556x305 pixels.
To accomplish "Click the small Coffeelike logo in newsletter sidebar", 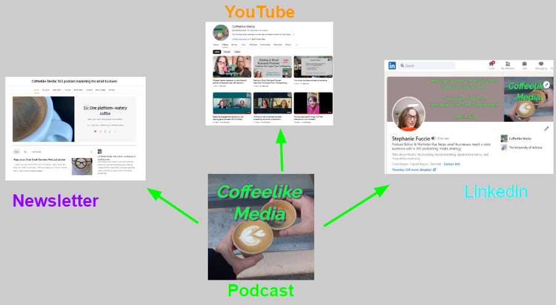I will pos(100,151).
